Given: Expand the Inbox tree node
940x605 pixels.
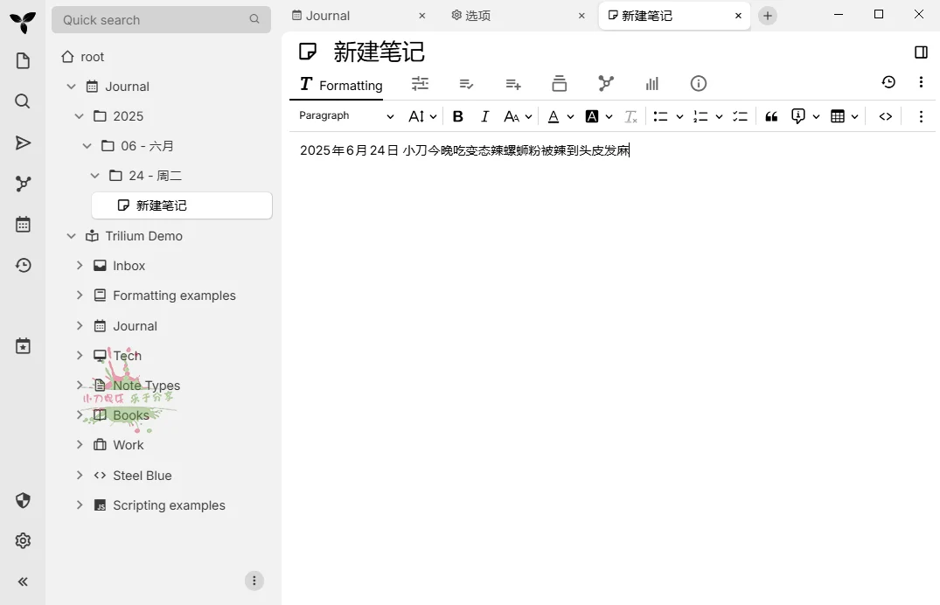Looking at the screenshot, I should pyautogui.click(x=80, y=265).
